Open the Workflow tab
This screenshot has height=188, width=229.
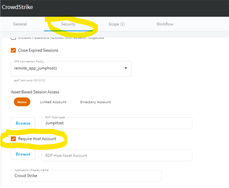(165, 24)
